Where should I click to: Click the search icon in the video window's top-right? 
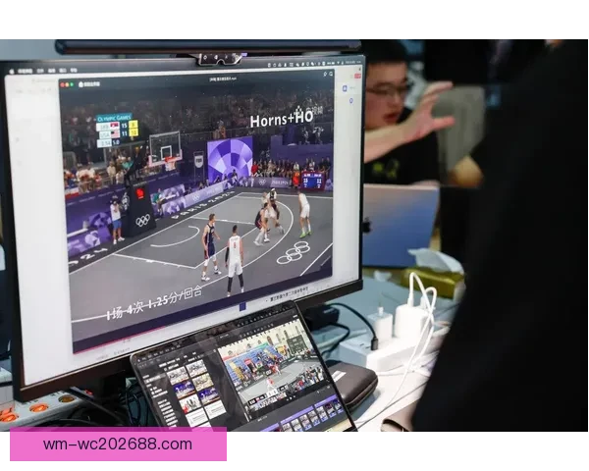(323, 74)
